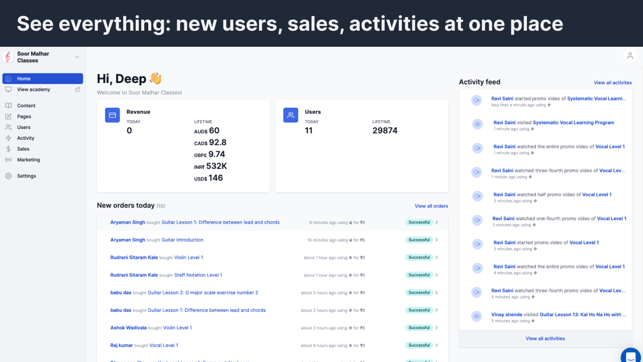Click the Revenue card credit card icon
This screenshot has width=643, height=362.
pos(113,115)
